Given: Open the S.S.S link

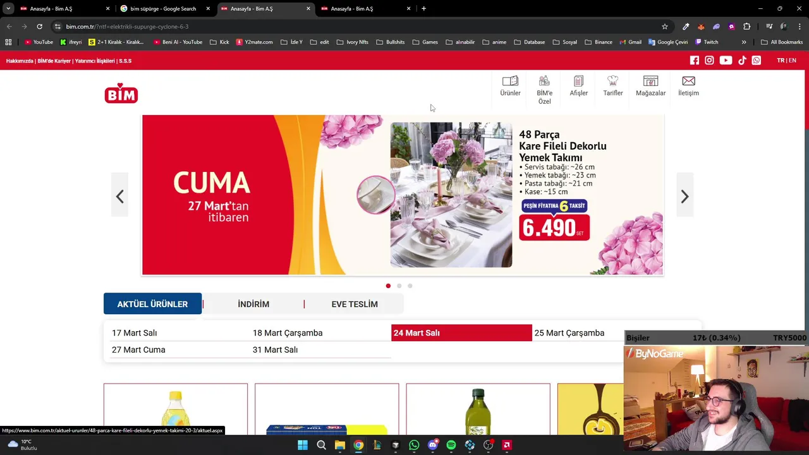Looking at the screenshot, I should click(x=125, y=61).
